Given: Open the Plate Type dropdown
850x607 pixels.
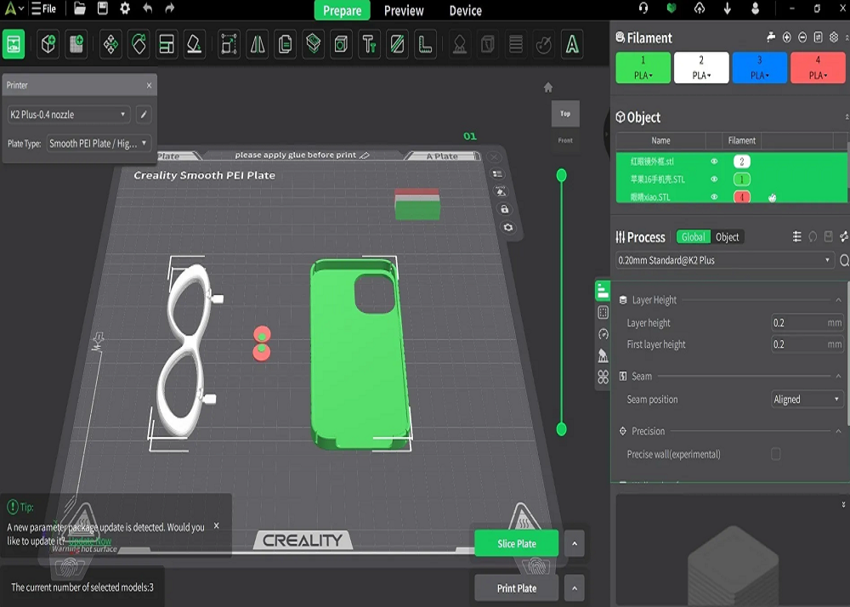Looking at the screenshot, I should point(98,143).
